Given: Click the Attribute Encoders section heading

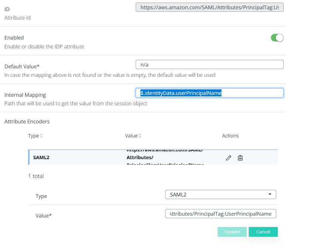Looking at the screenshot, I should coord(27,121).
